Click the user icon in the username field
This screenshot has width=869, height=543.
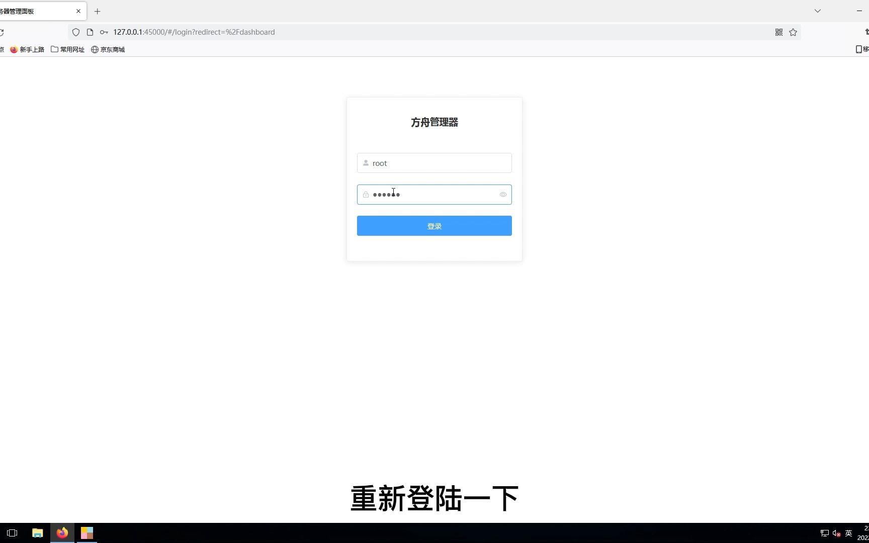[x=366, y=163]
